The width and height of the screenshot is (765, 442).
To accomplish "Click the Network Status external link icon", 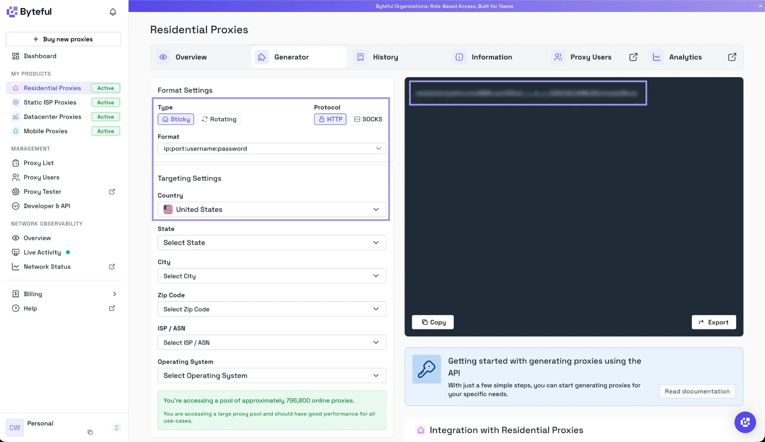I will (x=112, y=267).
